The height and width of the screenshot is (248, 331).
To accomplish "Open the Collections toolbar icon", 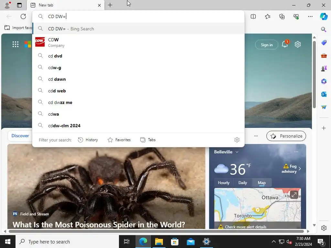I will coord(282,16).
